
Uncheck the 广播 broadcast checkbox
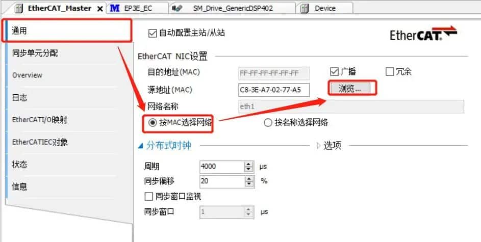point(334,72)
